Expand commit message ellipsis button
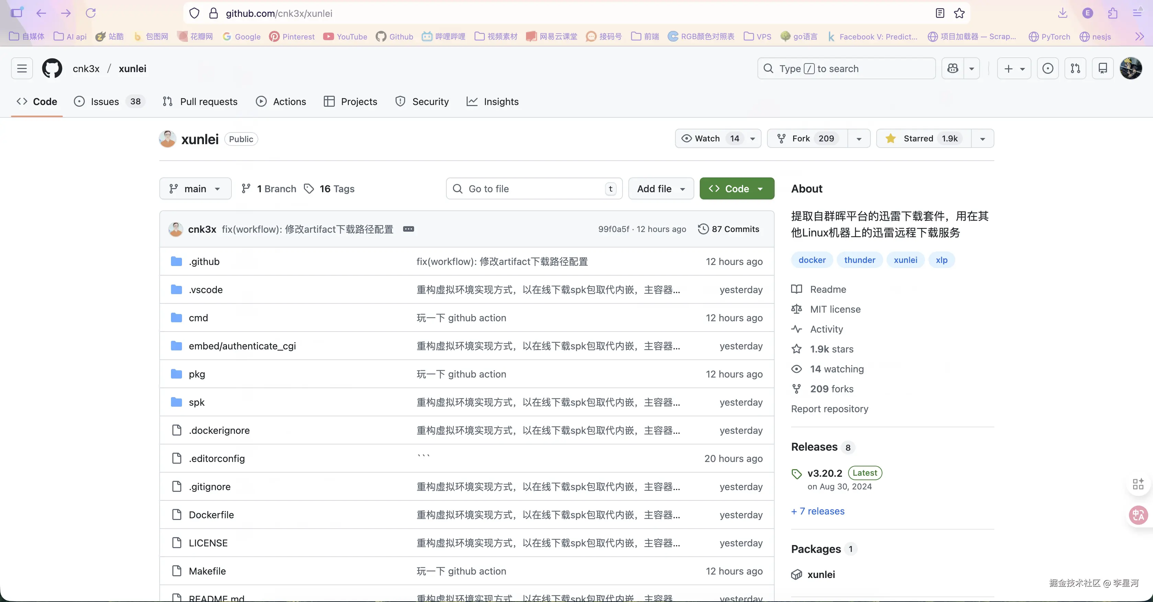Viewport: 1153px width, 602px height. [x=408, y=229]
